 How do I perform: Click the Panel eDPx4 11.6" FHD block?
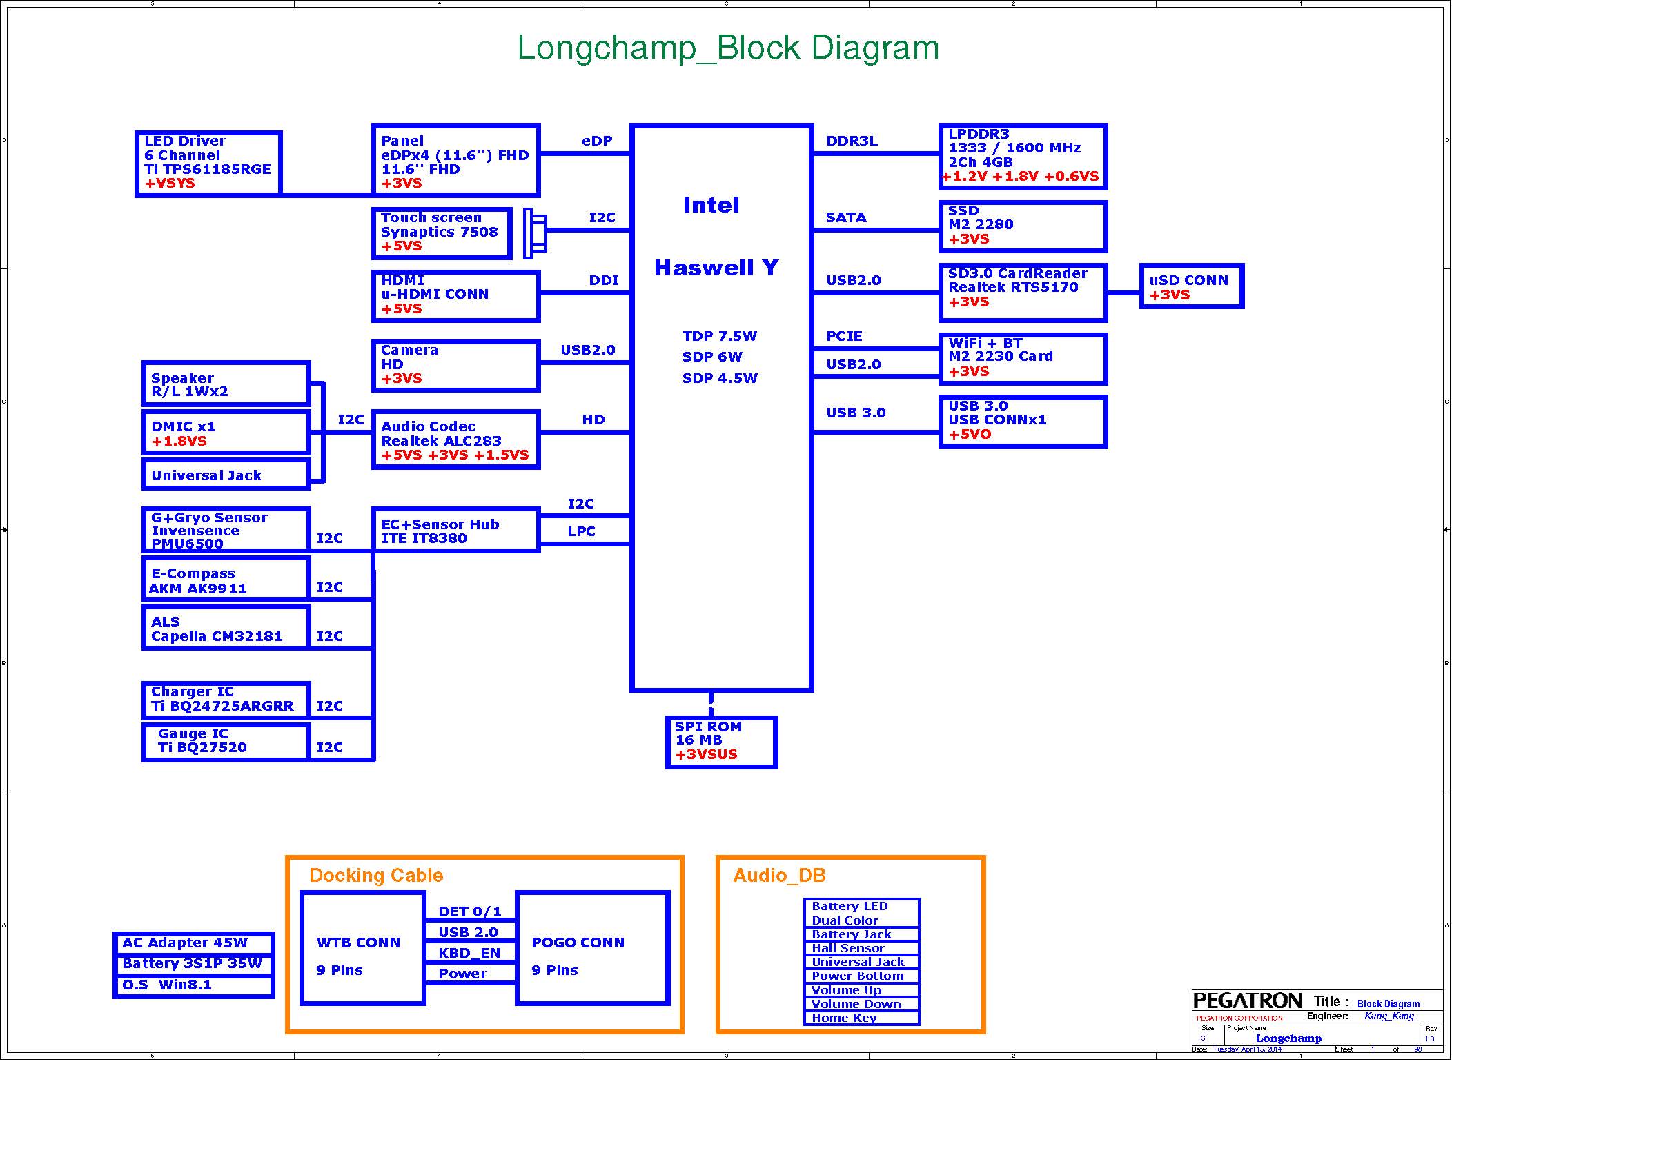pos(456,159)
